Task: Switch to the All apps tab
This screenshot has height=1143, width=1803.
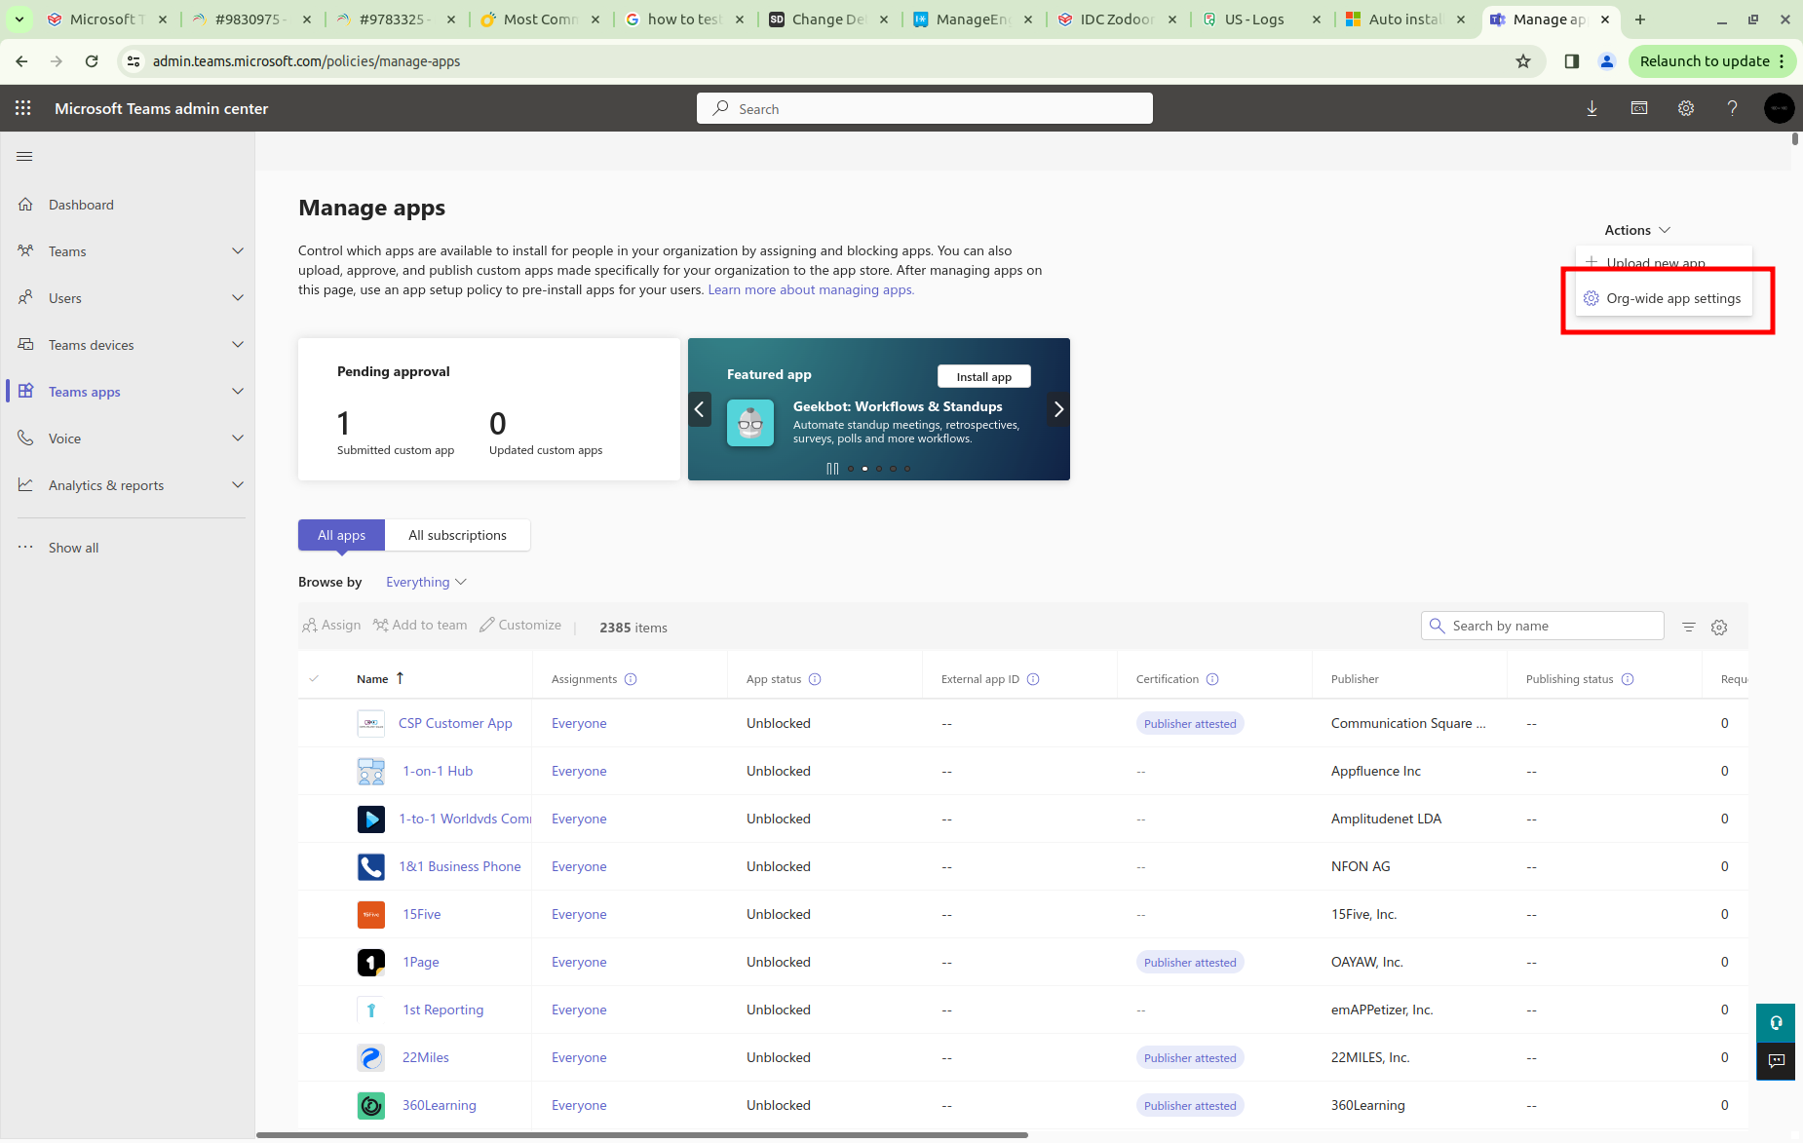Action: click(x=341, y=535)
